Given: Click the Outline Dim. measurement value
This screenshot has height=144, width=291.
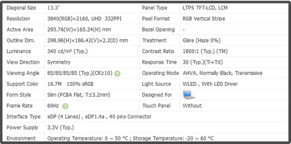Looking at the screenshot, I should (88, 40).
